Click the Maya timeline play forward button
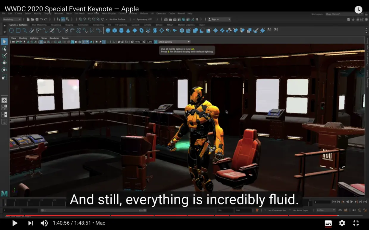Image resolution: width=369 pixels, height=230 pixels. [352, 202]
